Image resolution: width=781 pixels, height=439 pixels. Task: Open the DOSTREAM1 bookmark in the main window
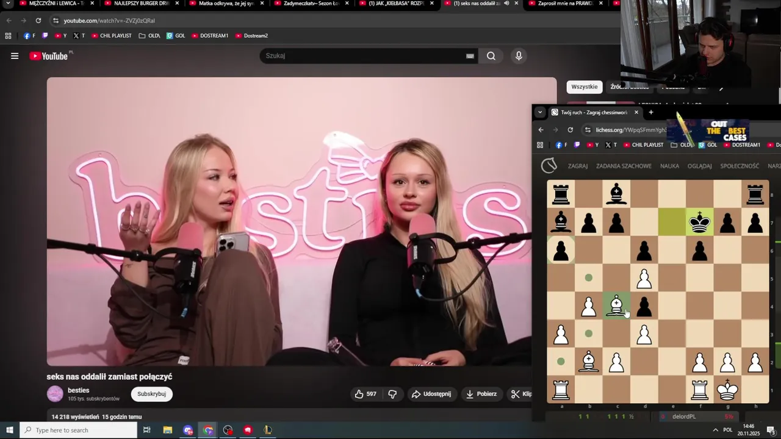point(210,36)
